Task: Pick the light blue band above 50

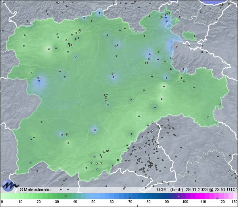Action: 93,196
